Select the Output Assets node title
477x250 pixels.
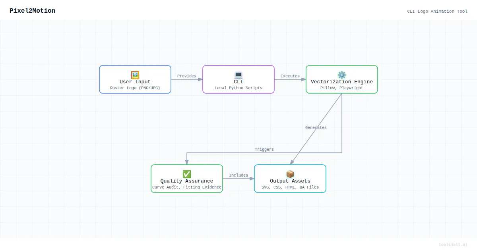290,181
